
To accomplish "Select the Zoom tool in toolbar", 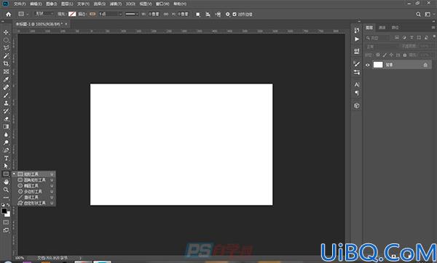I will coord(6,190).
